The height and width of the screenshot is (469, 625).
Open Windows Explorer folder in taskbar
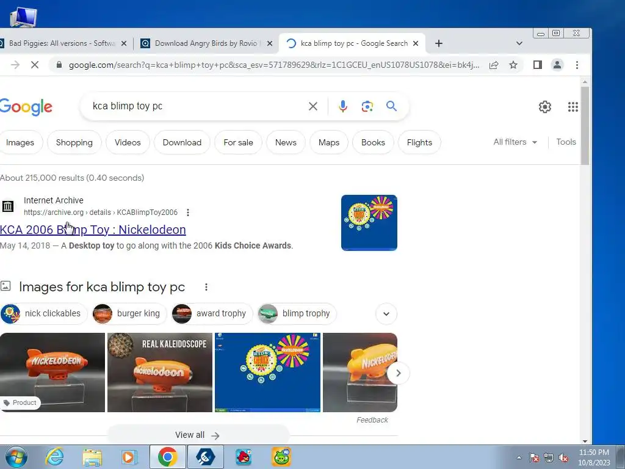[92, 457]
